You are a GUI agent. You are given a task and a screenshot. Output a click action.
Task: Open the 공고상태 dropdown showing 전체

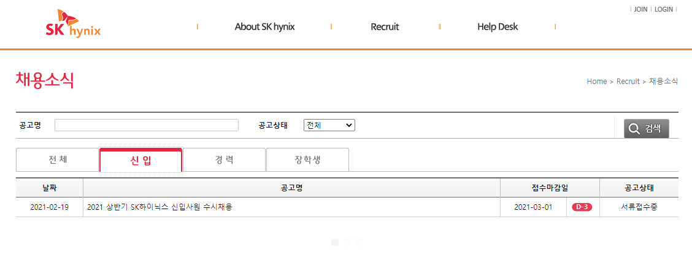(x=329, y=125)
